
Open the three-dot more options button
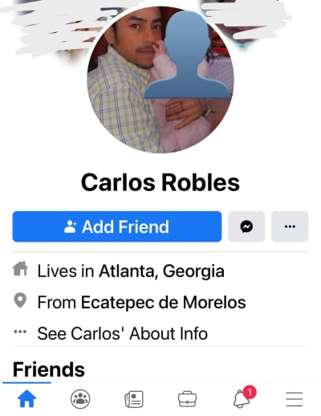point(290,226)
